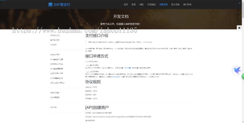Image resolution: width=244 pixels, height=123 pixels.
Task: Open [API]查询单个订单 sidebar entry
Action: [x=56, y=73]
